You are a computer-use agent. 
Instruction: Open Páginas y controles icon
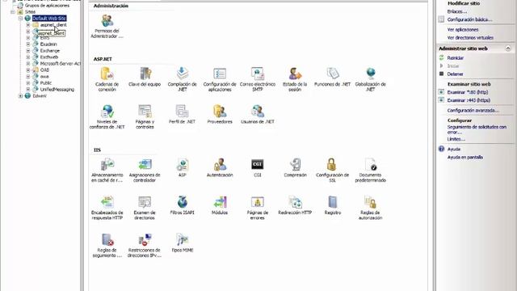coord(145,112)
